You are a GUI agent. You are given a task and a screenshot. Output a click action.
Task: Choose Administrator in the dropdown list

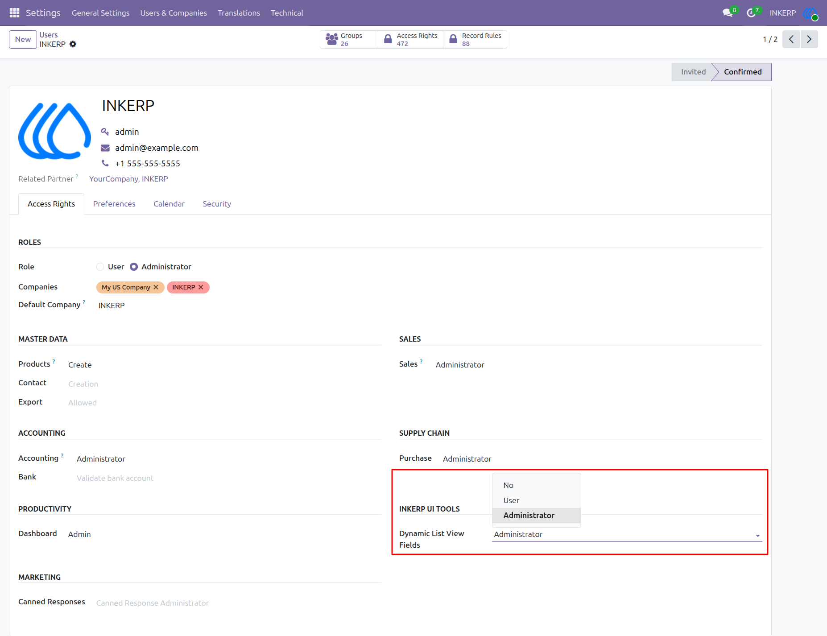(537, 516)
